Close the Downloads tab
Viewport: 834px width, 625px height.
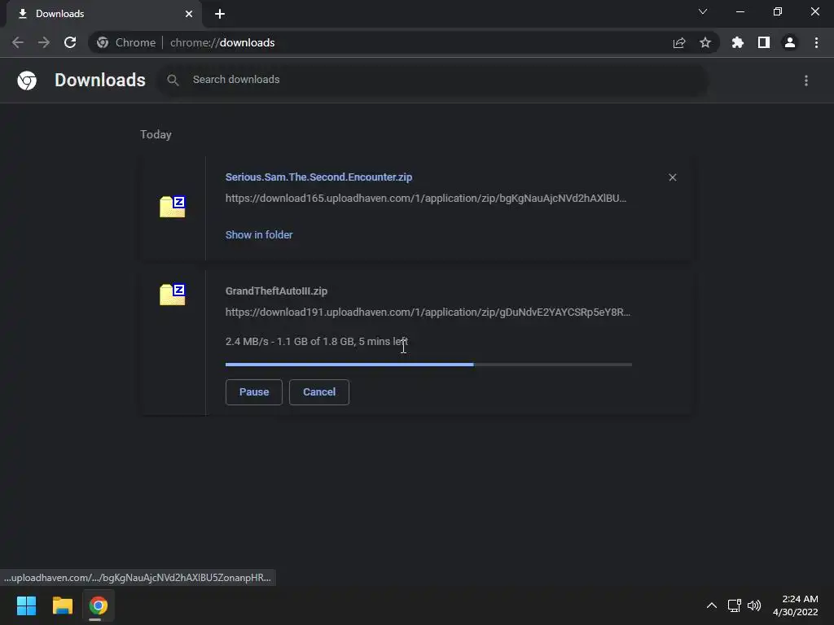click(189, 14)
